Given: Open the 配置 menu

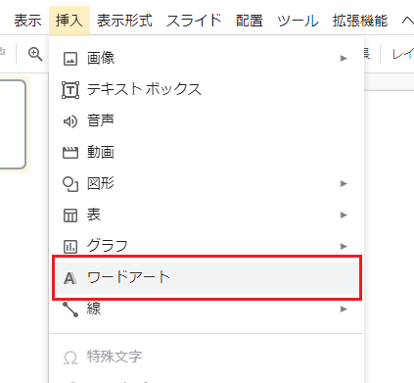Looking at the screenshot, I should [x=250, y=21].
